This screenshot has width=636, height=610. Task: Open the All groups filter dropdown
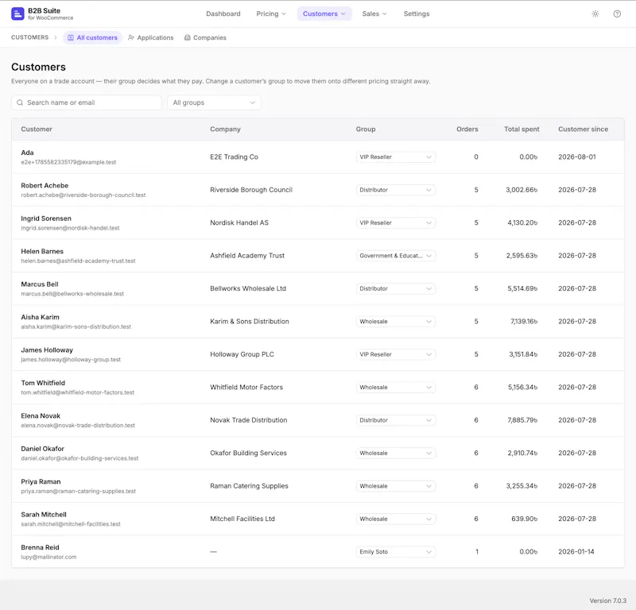[x=214, y=102]
